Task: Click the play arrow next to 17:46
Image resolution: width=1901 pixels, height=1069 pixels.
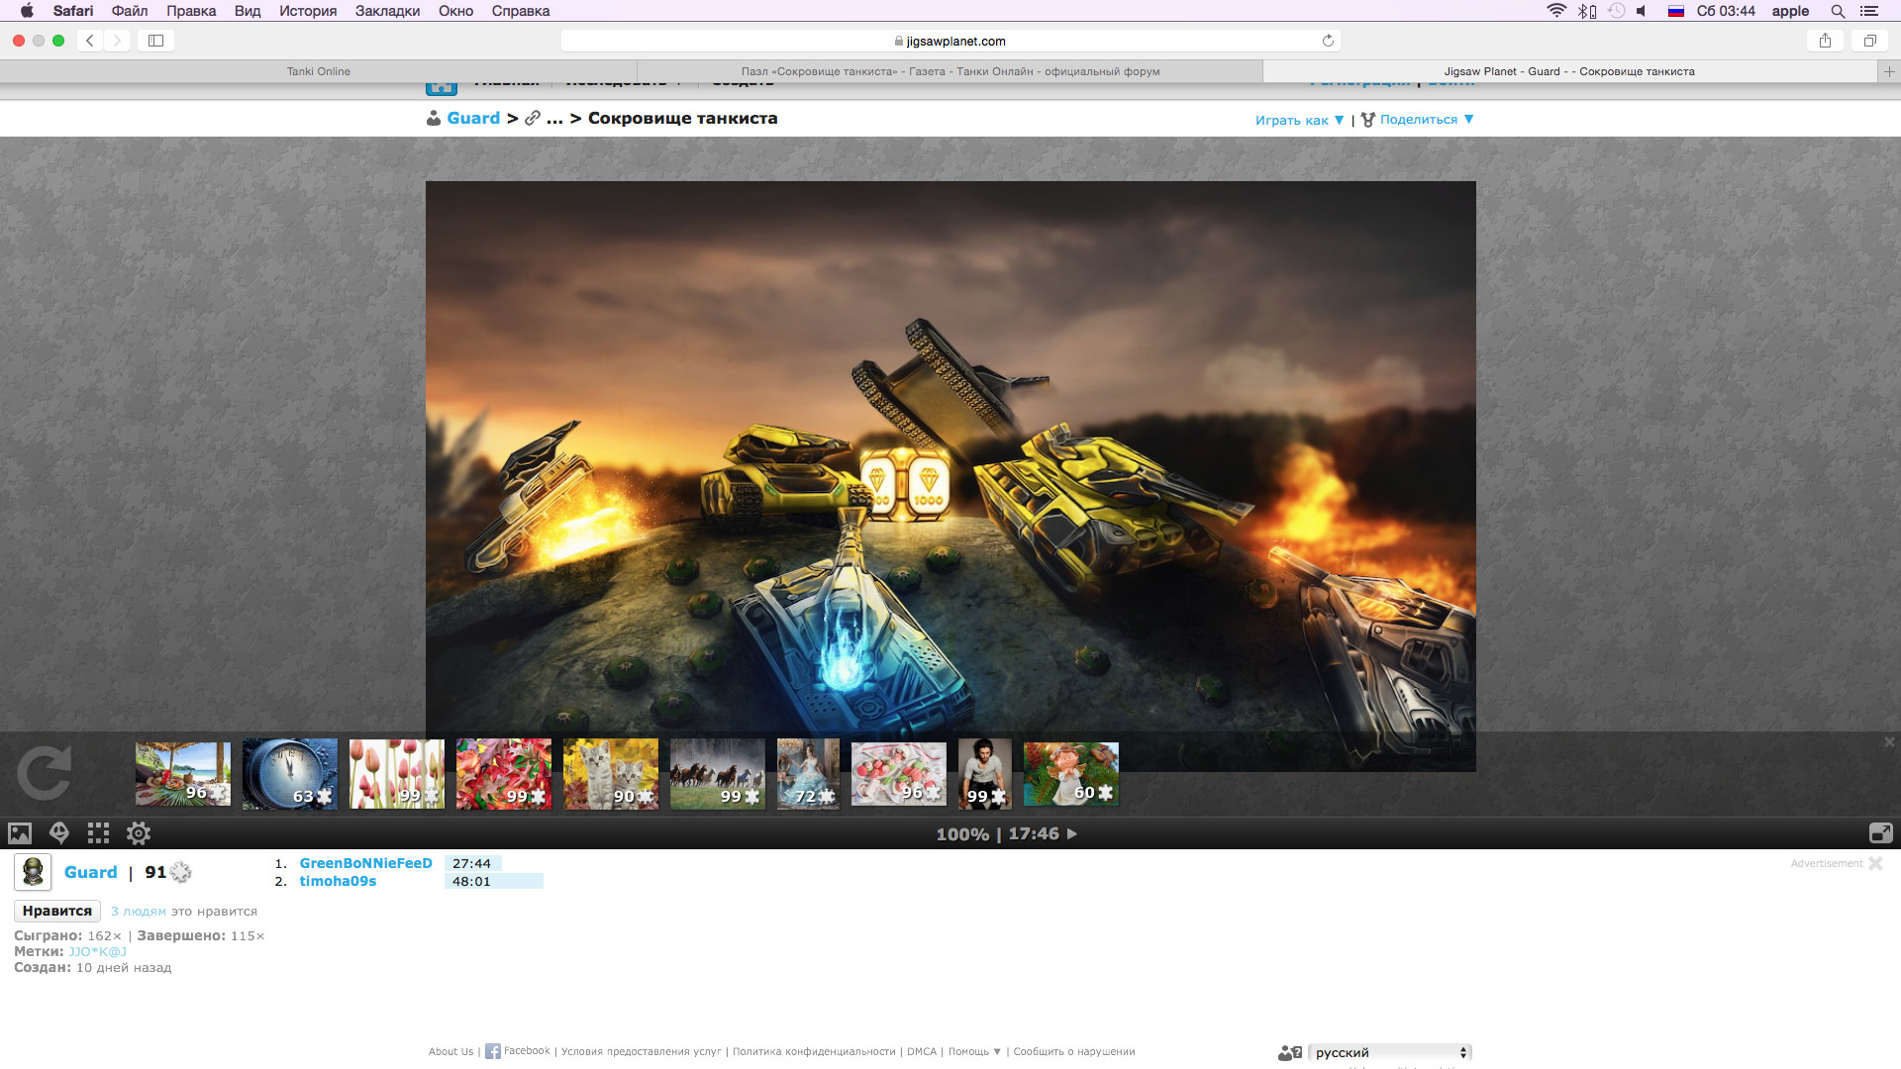Action: pyautogui.click(x=1071, y=833)
